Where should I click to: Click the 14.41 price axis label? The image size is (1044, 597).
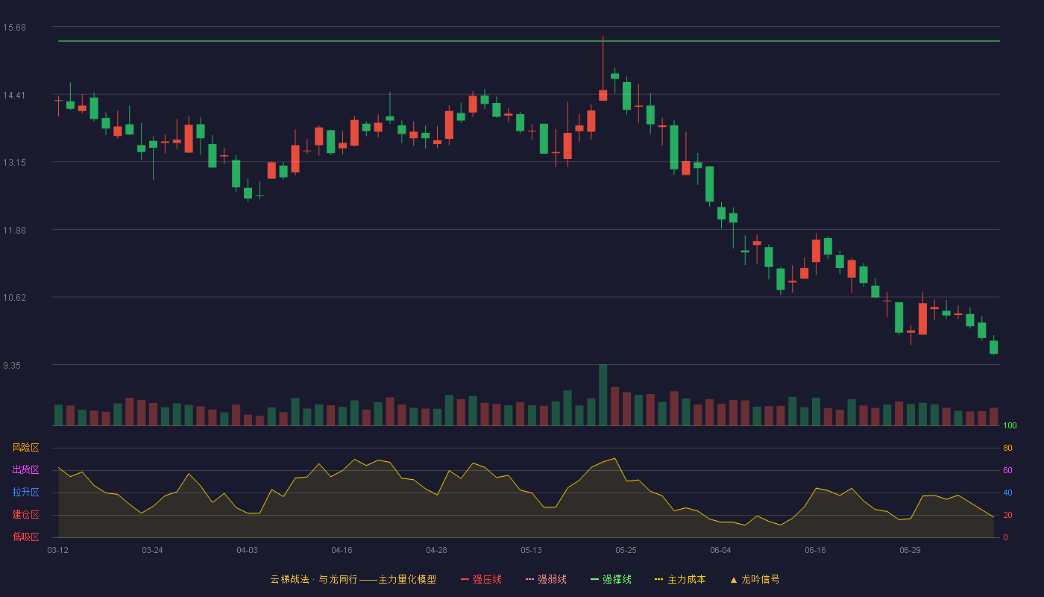(x=14, y=95)
